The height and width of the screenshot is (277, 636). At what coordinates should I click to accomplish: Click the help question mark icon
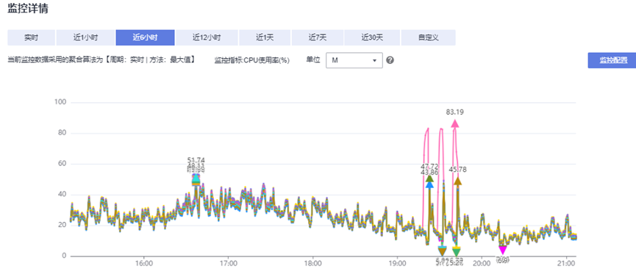pyautogui.click(x=390, y=60)
